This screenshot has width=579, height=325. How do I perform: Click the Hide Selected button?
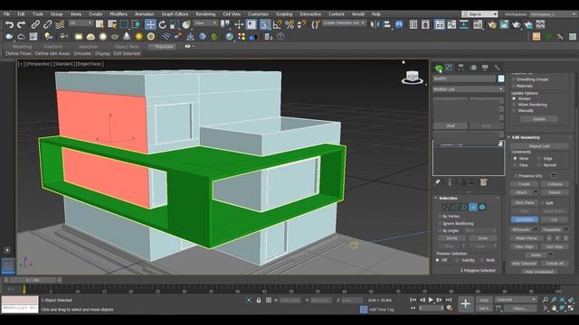(524, 264)
